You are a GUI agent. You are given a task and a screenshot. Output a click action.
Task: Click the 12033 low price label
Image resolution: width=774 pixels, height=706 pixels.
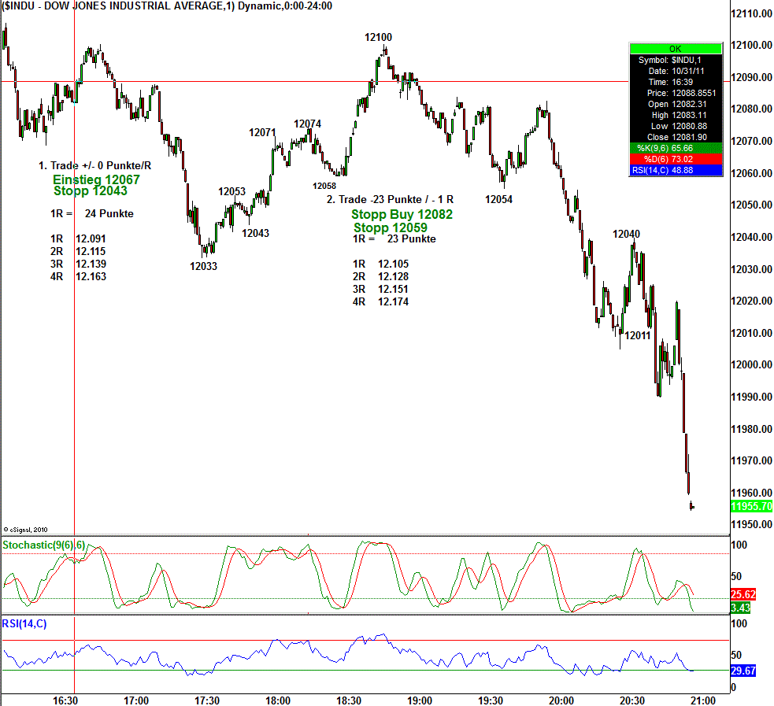(x=203, y=266)
